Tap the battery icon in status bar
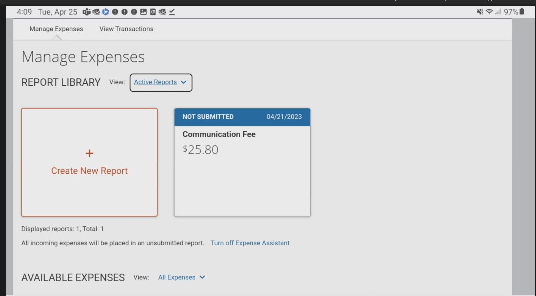 522,12
